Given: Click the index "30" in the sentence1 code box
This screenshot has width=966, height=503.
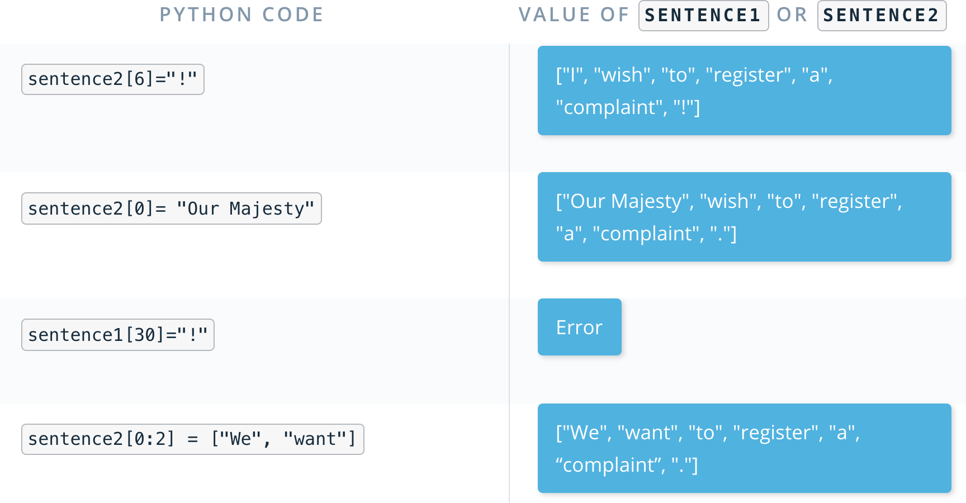Looking at the screenshot, I should [x=144, y=335].
